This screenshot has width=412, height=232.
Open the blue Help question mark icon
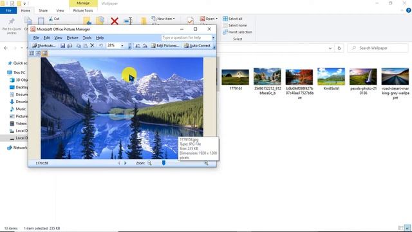click(x=408, y=10)
